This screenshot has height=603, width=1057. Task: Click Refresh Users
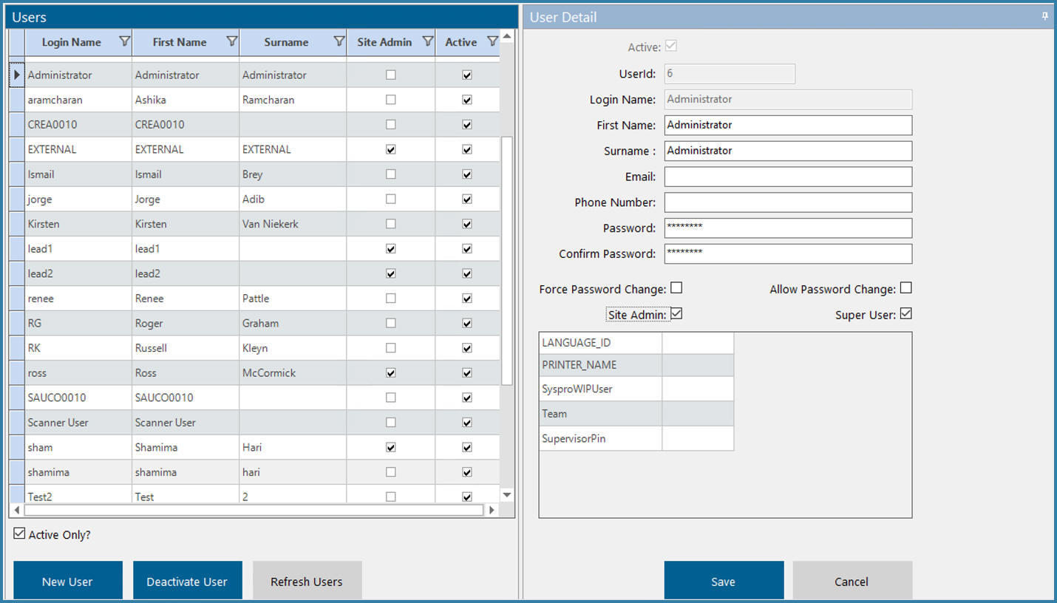click(x=307, y=582)
